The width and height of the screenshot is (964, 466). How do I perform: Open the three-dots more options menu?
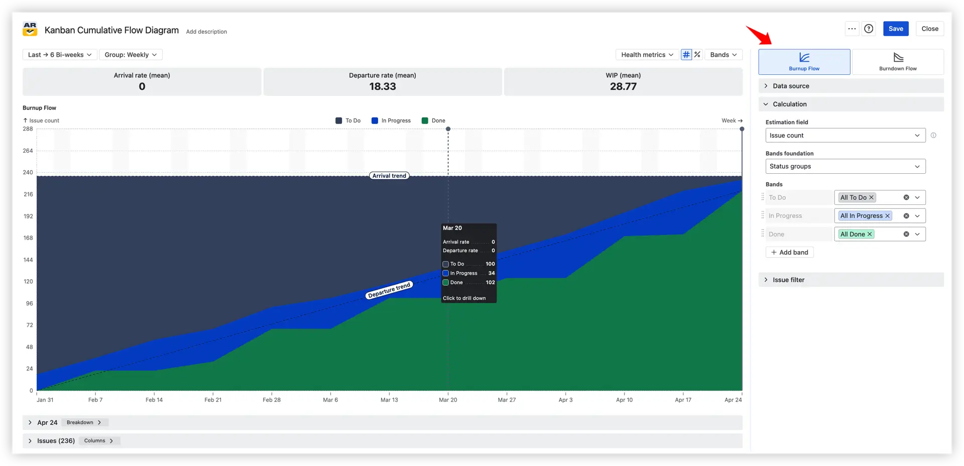click(x=852, y=29)
